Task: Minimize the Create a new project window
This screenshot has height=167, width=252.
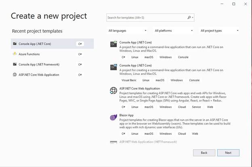Action: tap(222, 4)
